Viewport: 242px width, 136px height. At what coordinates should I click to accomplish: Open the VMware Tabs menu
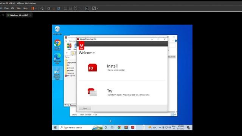click(19, 8)
